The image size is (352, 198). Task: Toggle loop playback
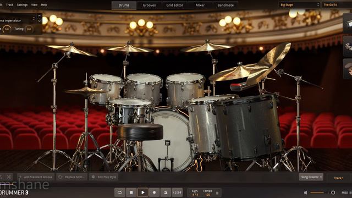[120, 193]
